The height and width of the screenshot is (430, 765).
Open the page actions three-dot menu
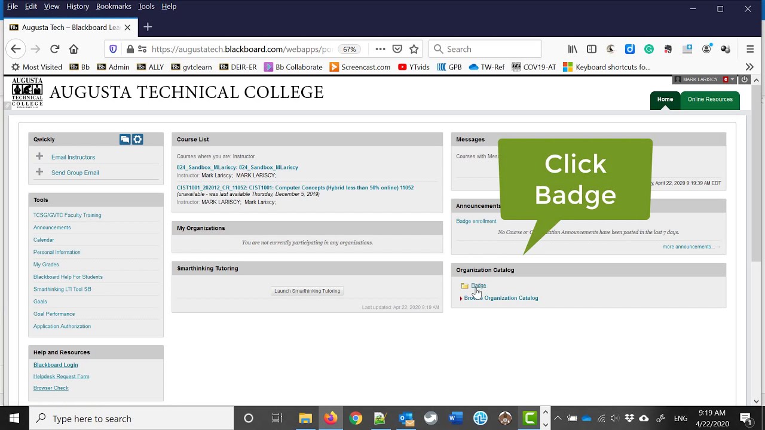click(x=380, y=49)
